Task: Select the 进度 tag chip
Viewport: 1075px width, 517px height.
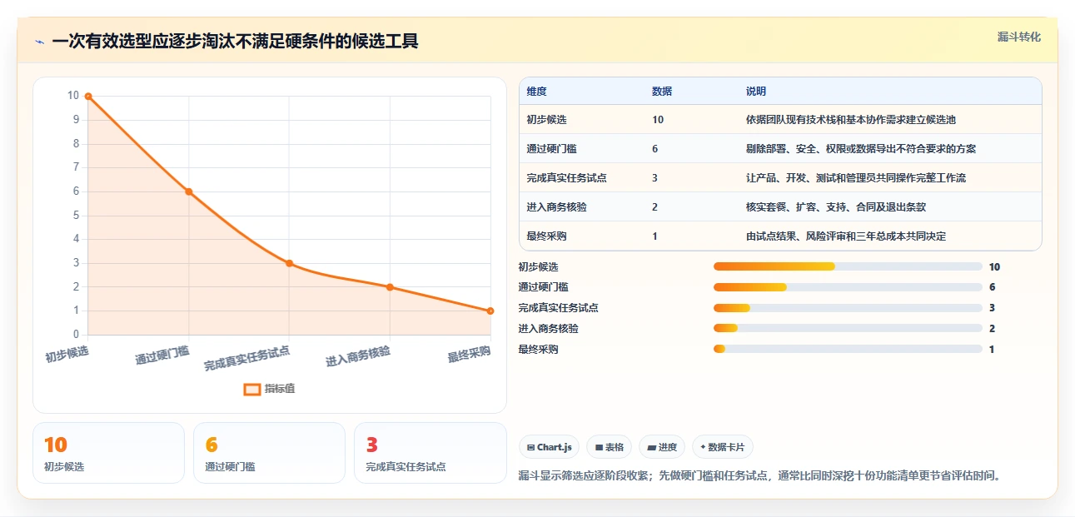Action: tap(662, 447)
